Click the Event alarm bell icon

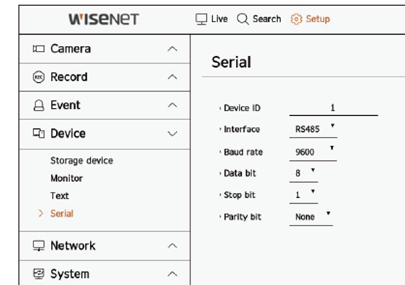[39, 105]
